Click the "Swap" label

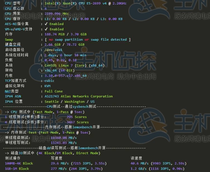tap(9, 40)
